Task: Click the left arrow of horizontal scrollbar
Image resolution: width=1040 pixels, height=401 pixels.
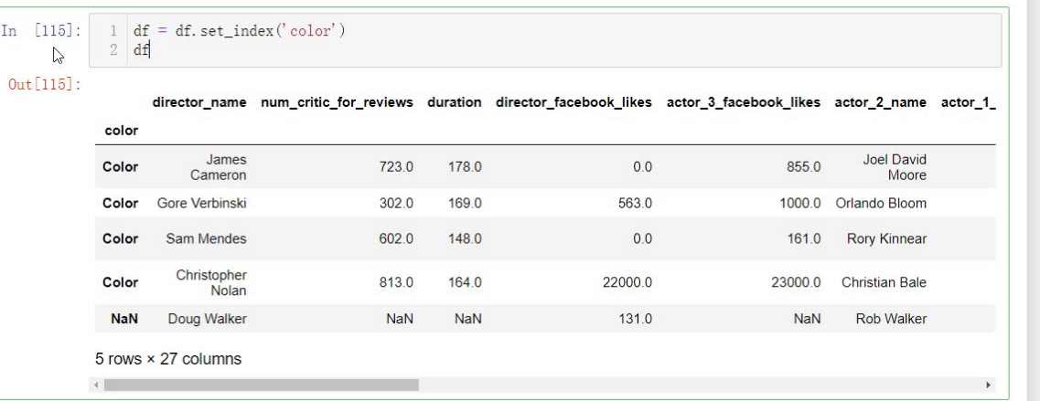Action: pos(97,385)
